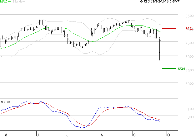
Task: Click the green 6501 support value
Action: pyautogui.click(x=182, y=69)
